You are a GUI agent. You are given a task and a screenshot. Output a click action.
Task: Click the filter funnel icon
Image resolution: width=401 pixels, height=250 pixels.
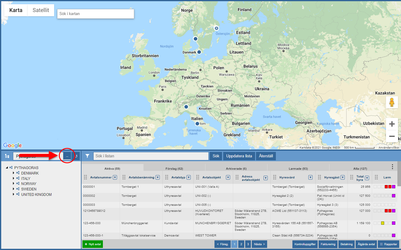click(87, 156)
